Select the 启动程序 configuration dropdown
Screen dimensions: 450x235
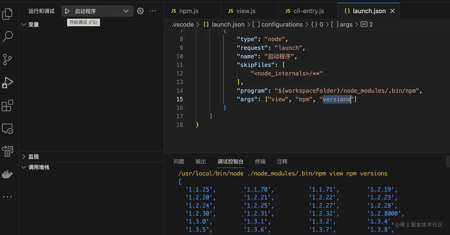pyautogui.click(x=102, y=11)
